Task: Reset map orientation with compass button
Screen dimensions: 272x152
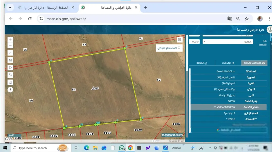Action: coord(10,90)
